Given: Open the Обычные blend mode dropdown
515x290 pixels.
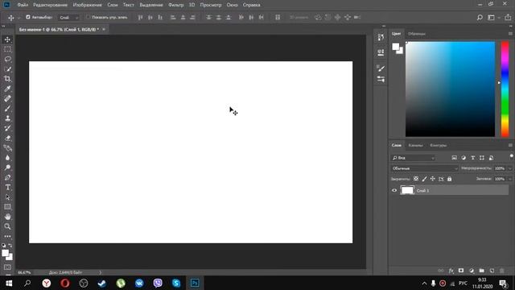Looking at the screenshot, I should pos(424,168).
